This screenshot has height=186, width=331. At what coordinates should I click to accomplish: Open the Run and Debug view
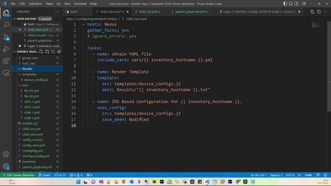point(6,49)
